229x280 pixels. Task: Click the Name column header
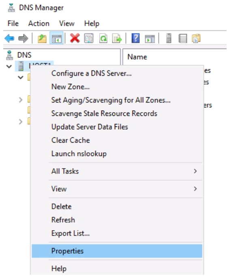pos(137,57)
